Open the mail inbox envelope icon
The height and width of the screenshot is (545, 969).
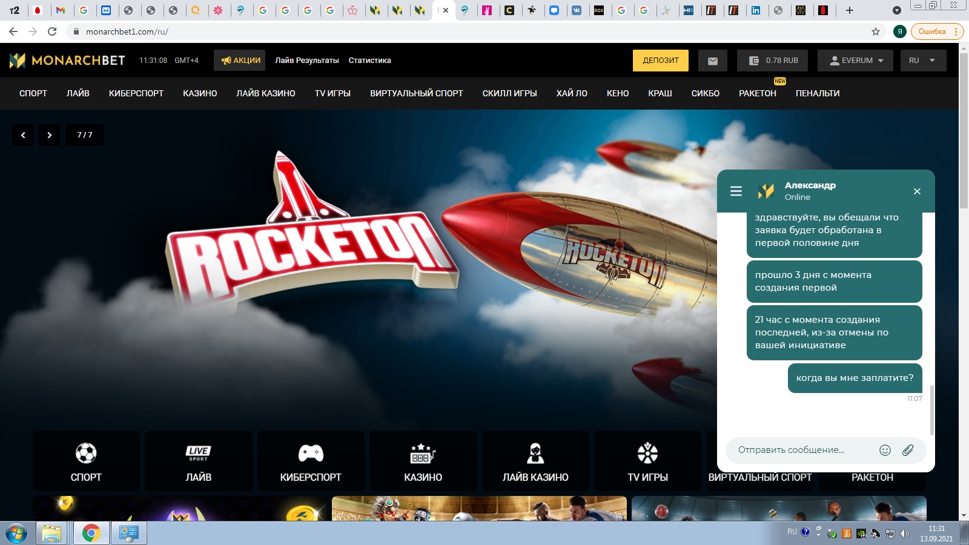point(713,61)
